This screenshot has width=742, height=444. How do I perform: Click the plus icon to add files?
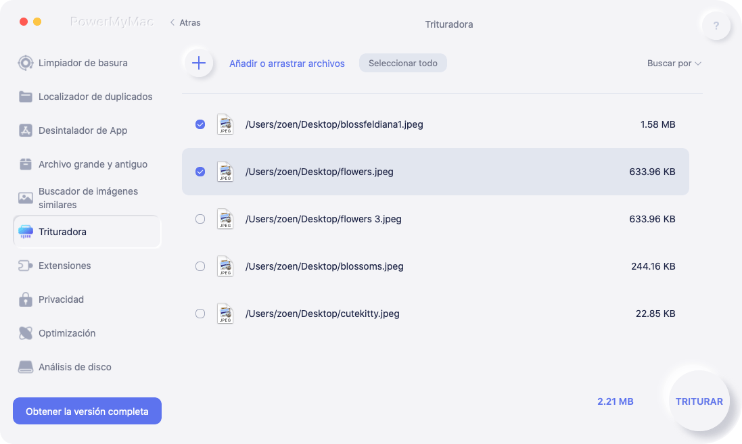pyautogui.click(x=199, y=63)
